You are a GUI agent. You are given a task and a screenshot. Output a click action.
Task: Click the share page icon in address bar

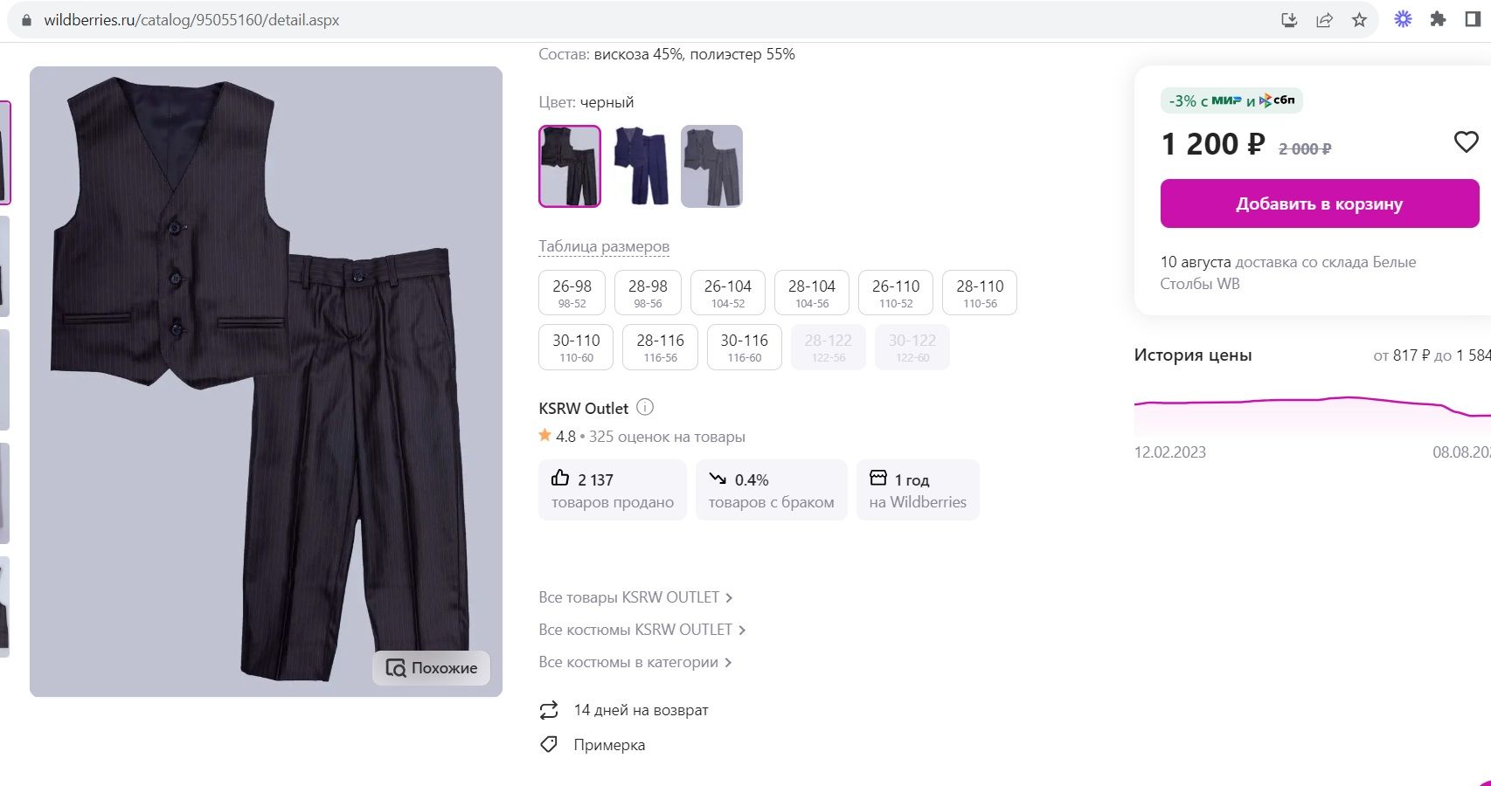click(x=1324, y=20)
